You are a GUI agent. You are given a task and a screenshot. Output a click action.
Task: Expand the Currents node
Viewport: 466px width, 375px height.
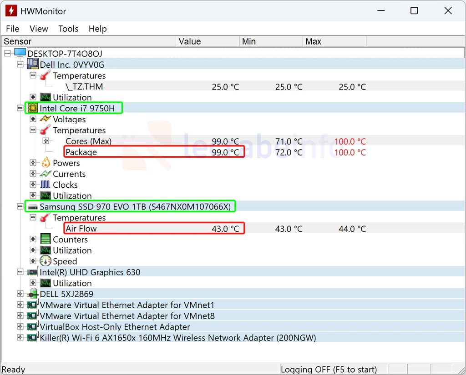(33, 174)
